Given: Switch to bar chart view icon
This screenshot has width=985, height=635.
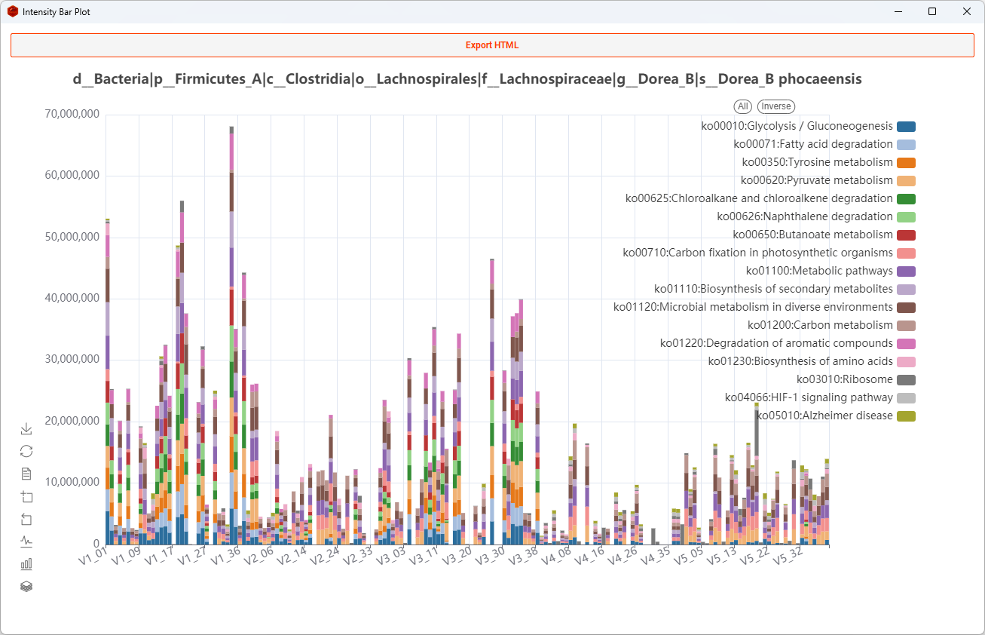Looking at the screenshot, I should (26, 563).
